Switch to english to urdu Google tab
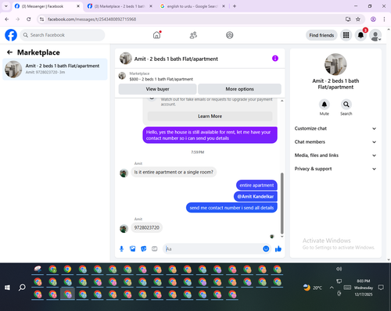The height and width of the screenshot is (311, 391). (x=192, y=6)
